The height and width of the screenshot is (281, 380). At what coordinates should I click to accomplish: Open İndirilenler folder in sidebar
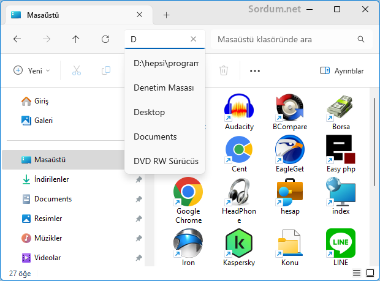45,179
